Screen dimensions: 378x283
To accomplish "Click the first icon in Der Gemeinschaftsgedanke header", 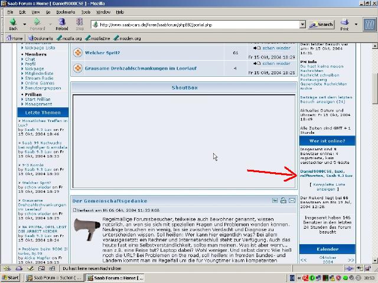I will (x=275, y=200).
